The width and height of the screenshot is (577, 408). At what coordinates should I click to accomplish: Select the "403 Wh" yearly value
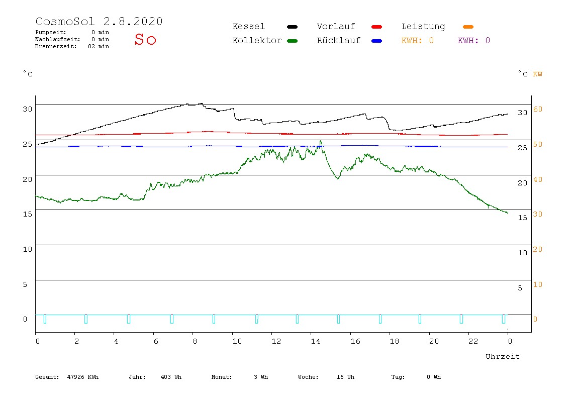[x=171, y=377]
